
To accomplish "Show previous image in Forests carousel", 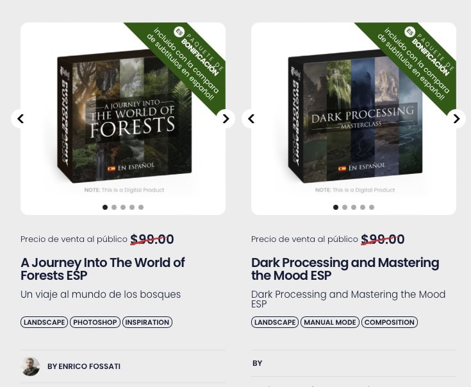I will pos(21,119).
